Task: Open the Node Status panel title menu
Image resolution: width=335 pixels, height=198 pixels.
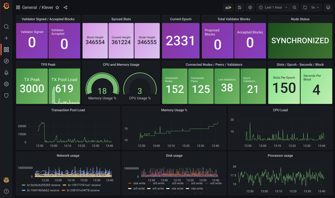Action: click(300, 19)
